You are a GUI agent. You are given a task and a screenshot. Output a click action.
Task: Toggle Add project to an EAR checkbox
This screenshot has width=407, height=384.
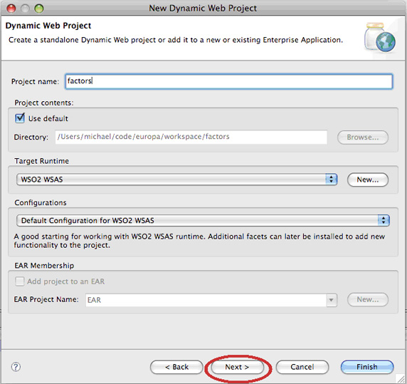click(19, 281)
